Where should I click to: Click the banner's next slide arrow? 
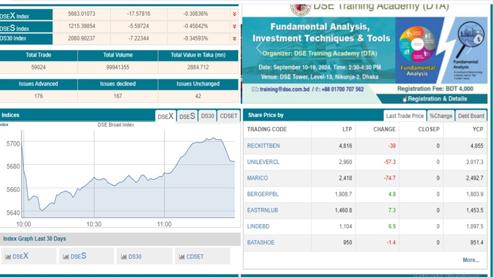(x=481, y=49)
